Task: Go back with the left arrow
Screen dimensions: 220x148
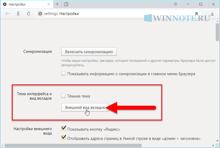Action: coord(8,14)
